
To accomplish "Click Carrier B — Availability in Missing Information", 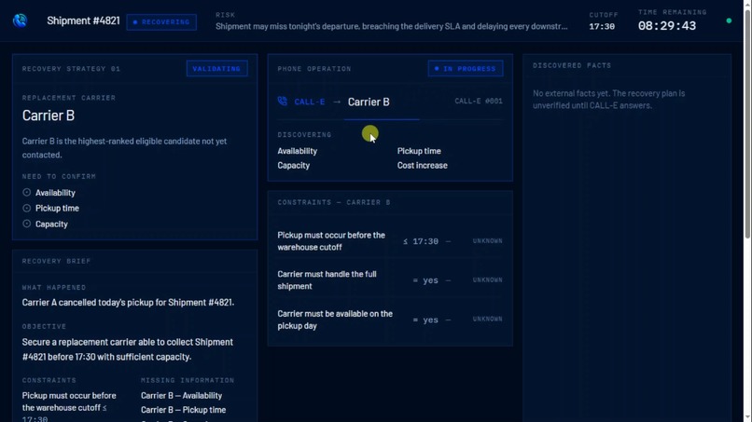I will pos(181,396).
